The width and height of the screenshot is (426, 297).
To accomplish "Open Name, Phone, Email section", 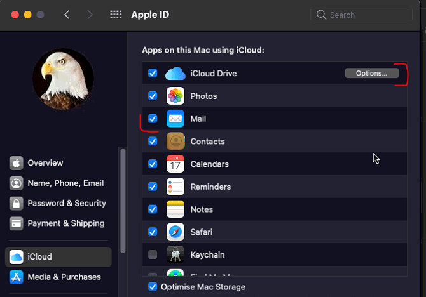I will coord(58,183).
